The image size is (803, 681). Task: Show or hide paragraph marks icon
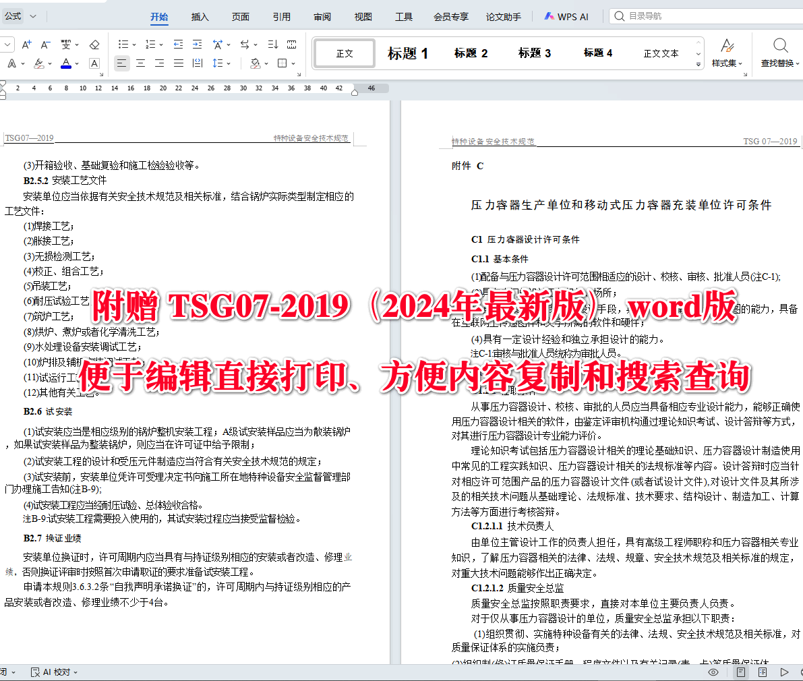(292, 45)
